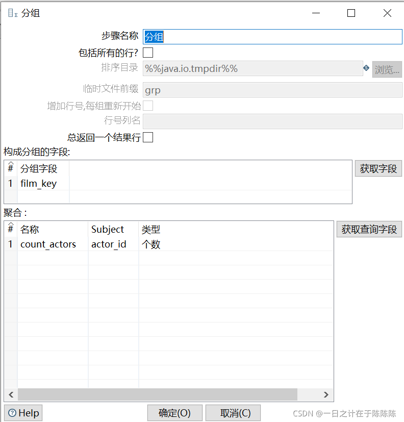This screenshot has height=422, width=404.
Task: Toggle 增加行号,每组重新开始 checkbox
Action: point(148,106)
